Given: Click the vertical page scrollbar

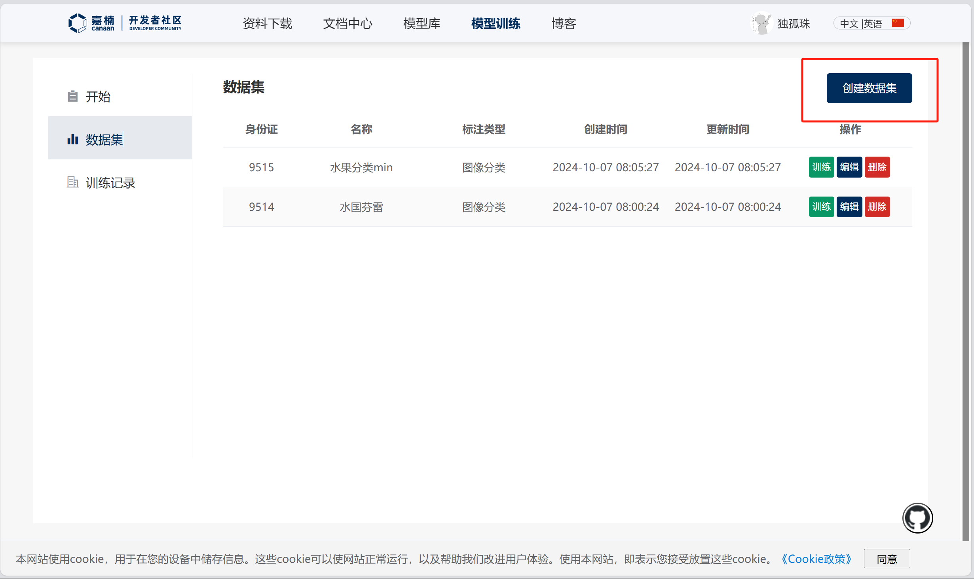Looking at the screenshot, I should [966, 291].
